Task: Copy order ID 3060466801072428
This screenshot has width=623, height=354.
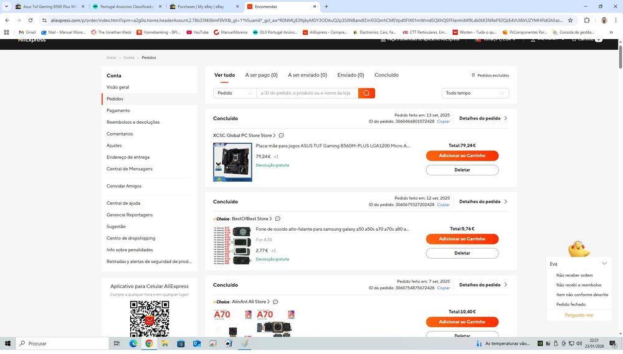Action: (444, 121)
